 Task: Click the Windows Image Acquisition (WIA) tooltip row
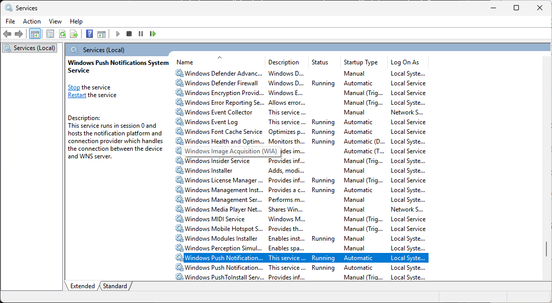(x=231, y=151)
